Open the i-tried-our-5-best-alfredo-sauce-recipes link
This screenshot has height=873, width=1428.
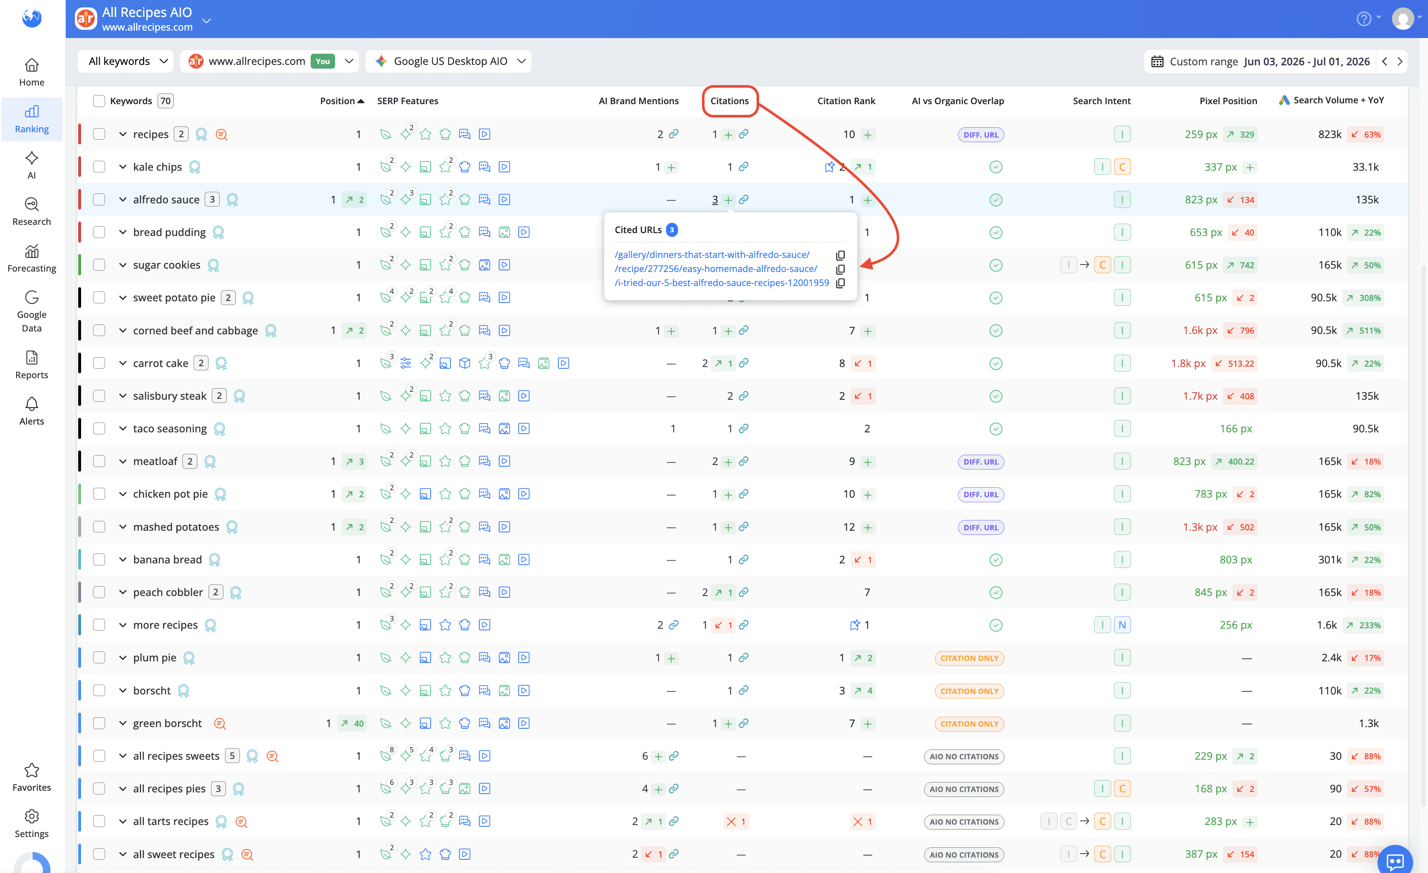tap(721, 282)
